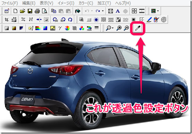Image resolution: width=192 pixels, height=134 pixels.
Task: Click the blue redo arrow
Action: tap(98, 11)
